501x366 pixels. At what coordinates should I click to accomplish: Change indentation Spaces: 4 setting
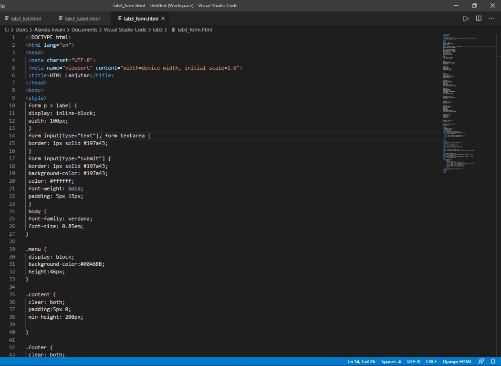(391, 362)
